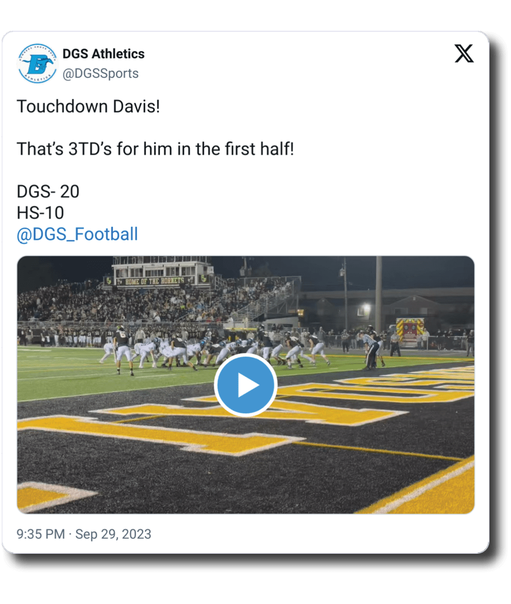The height and width of the screenshot is (604, 511).
Task: Click the "HS-10" score line
Action: click(x=40, y=212)
